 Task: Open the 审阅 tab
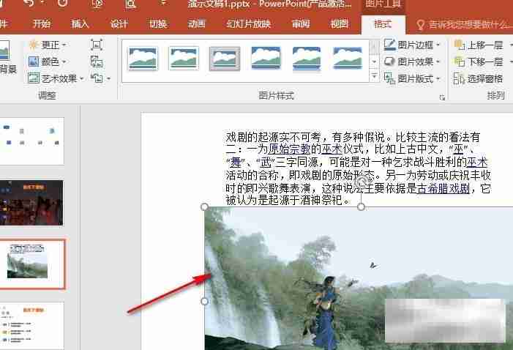coord(300,24)
